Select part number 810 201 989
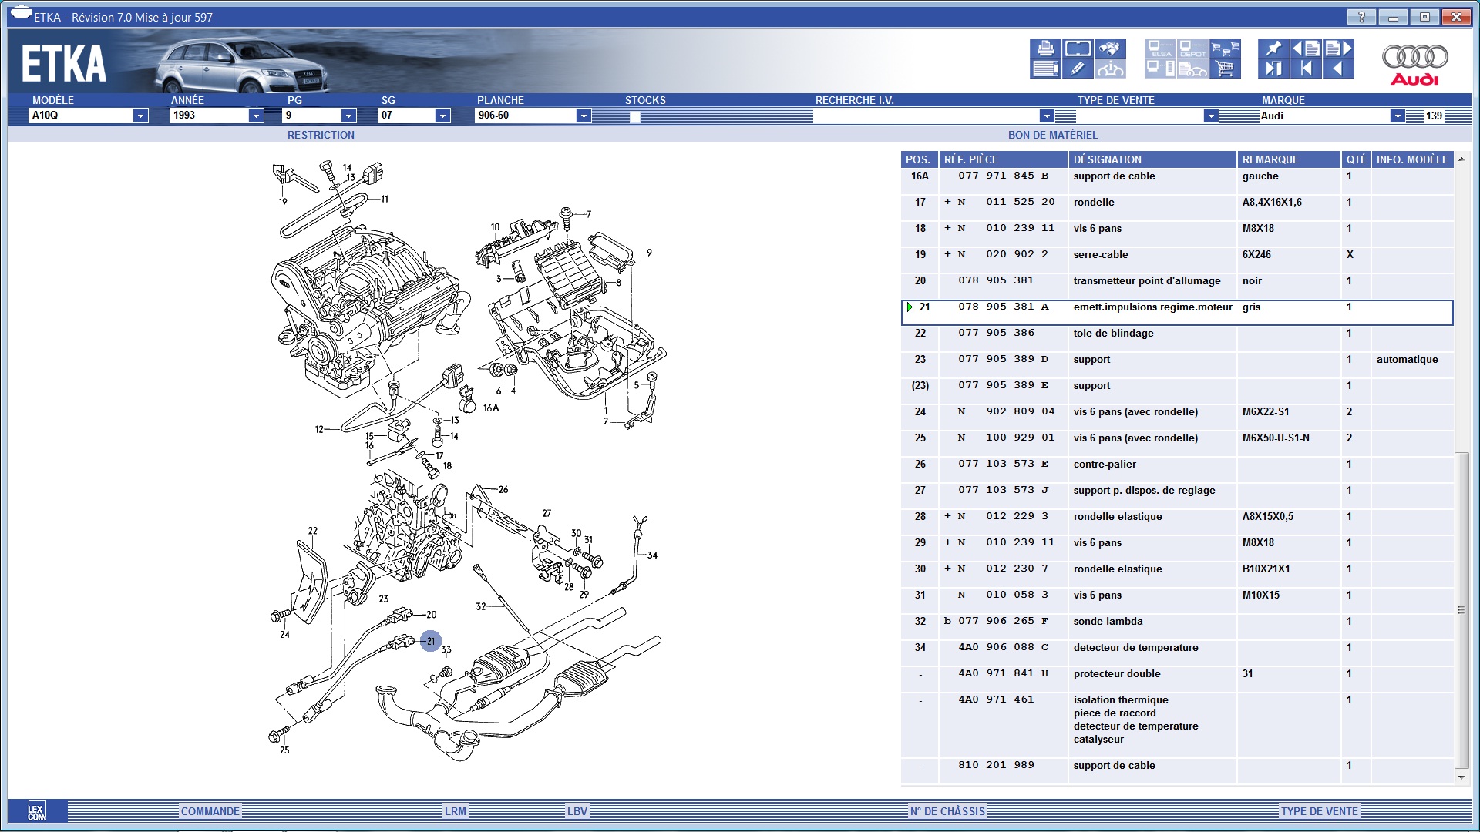Viewport: 1480px width, 832px height. 996,765
